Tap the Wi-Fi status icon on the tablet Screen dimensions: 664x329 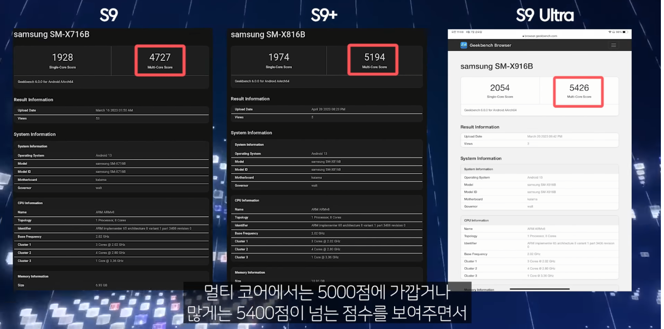coord(609,32)
